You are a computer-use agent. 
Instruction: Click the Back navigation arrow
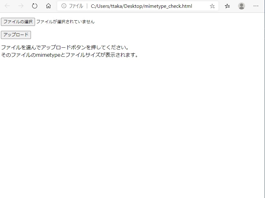[x=7, y=6]
